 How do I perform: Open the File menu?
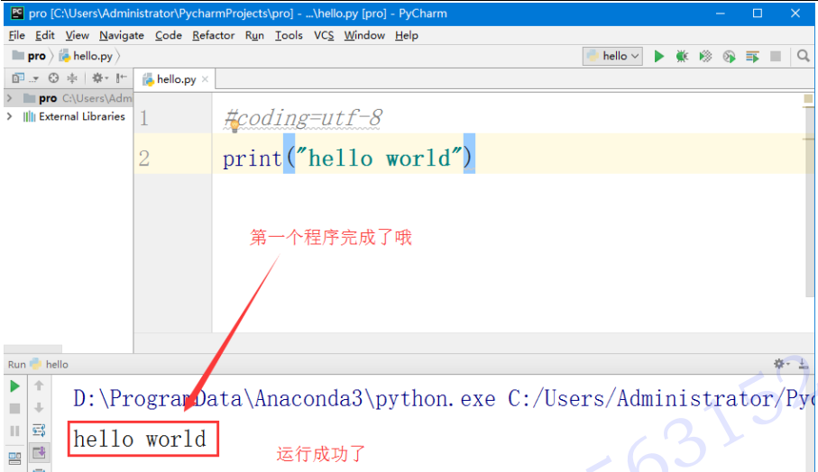(x=17, y=35)
